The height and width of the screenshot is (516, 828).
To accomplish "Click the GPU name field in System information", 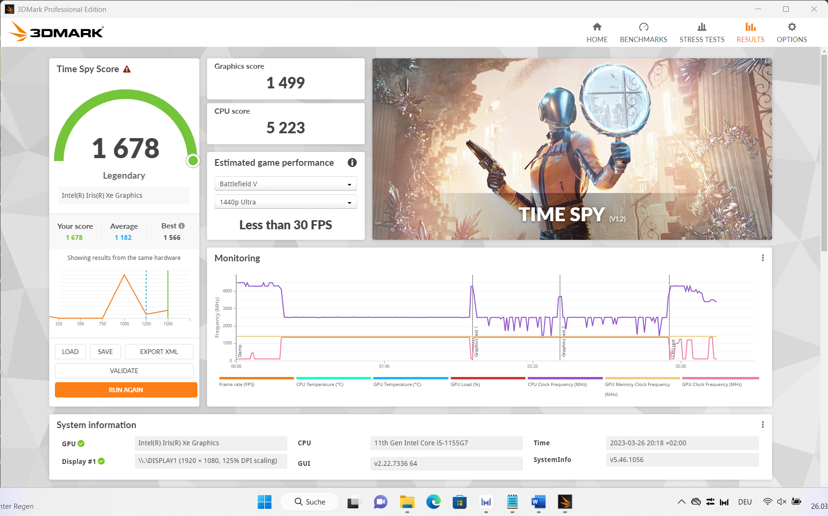I will pyautogui.click(x=211, y=443).
